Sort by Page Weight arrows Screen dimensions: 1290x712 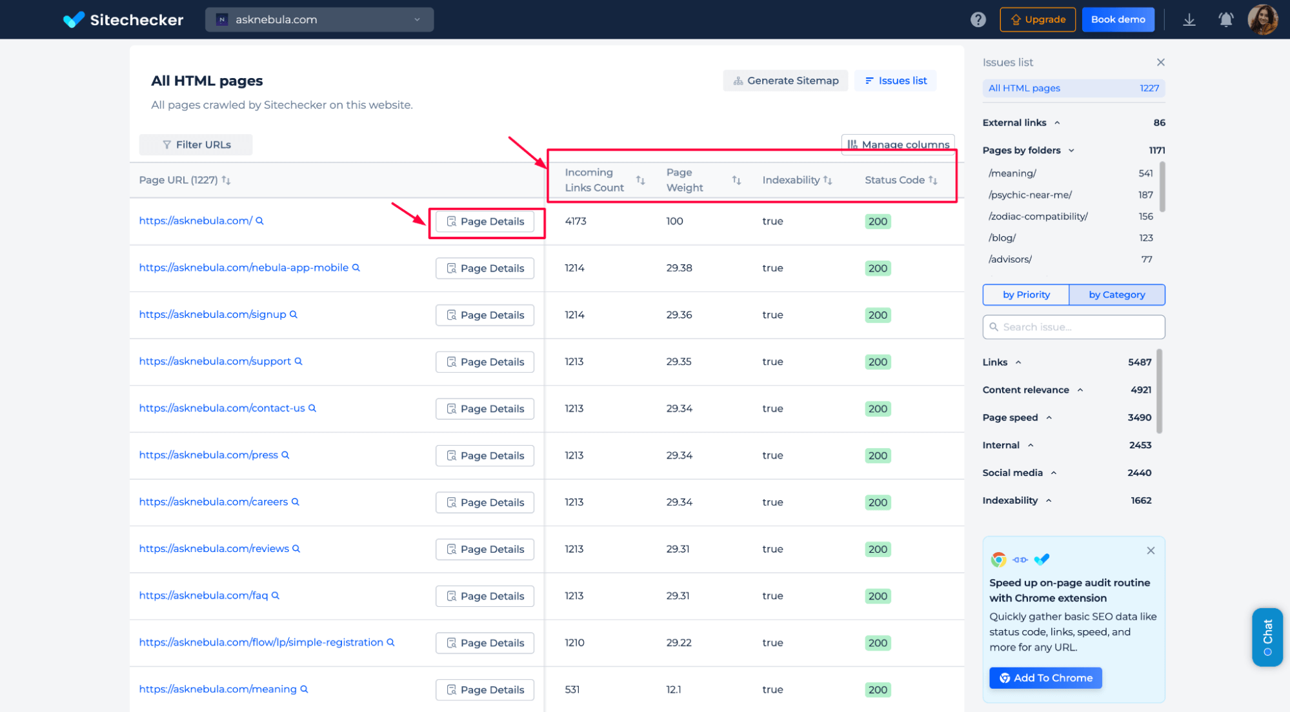[x=736, y=180]
